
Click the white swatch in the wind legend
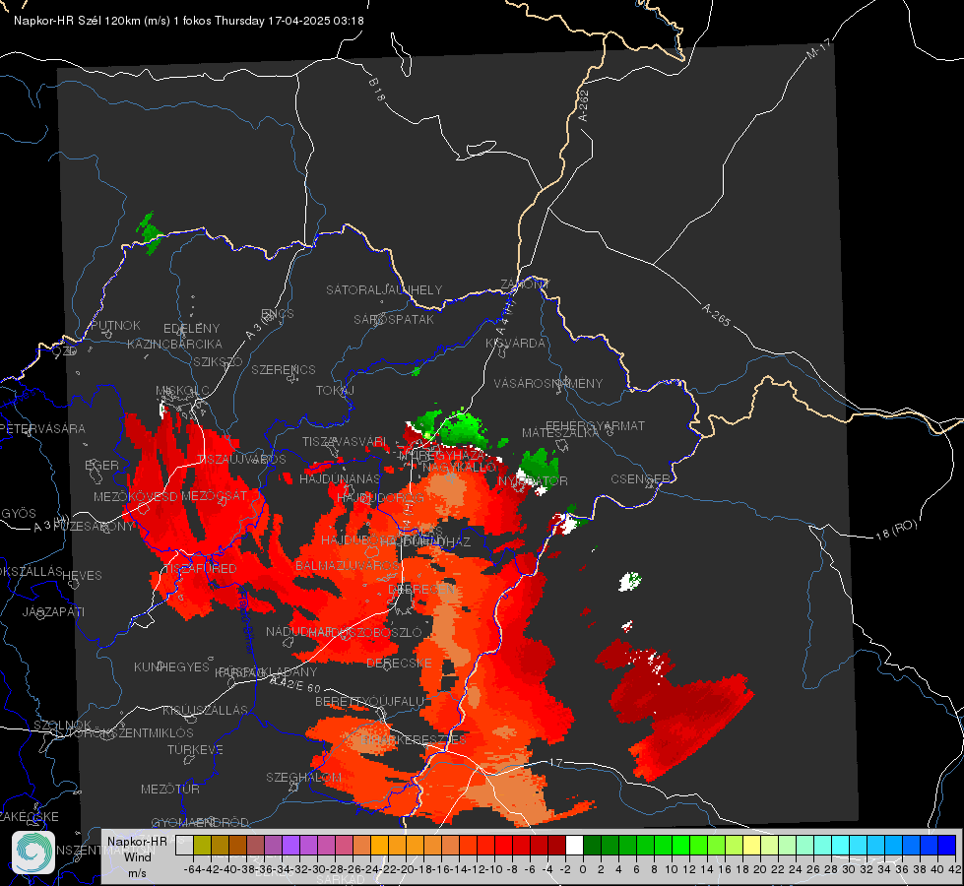tap(574, 846)
